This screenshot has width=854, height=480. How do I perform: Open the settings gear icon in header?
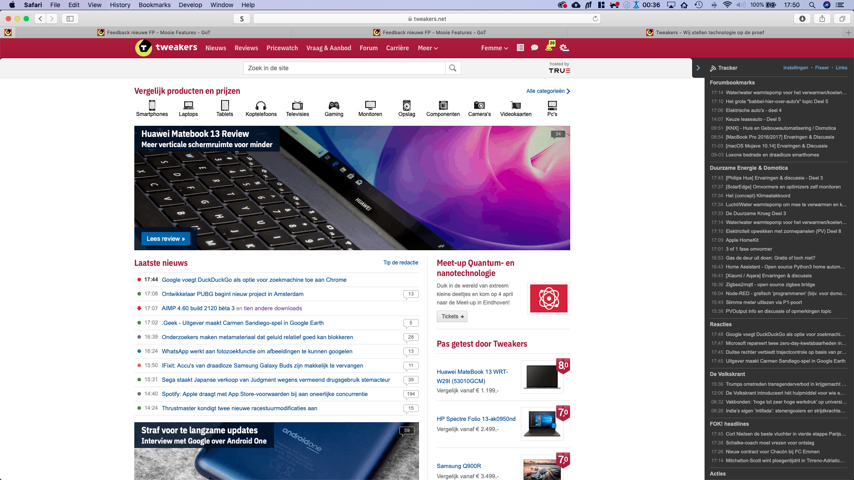(x=564, y=48)
